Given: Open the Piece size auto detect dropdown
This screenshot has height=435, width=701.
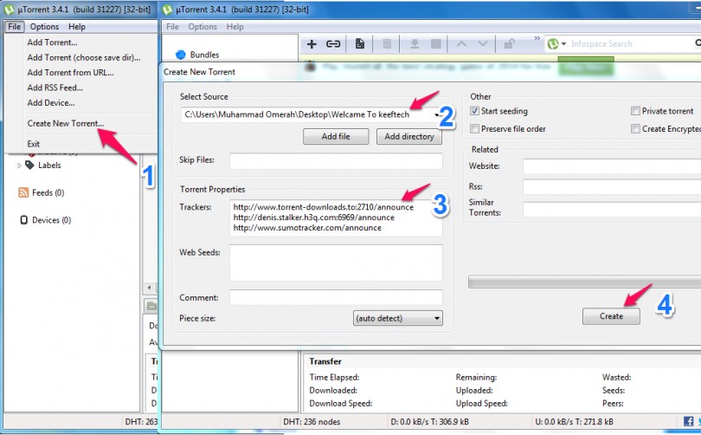Looking at the screenshot, I should (397, 318).
